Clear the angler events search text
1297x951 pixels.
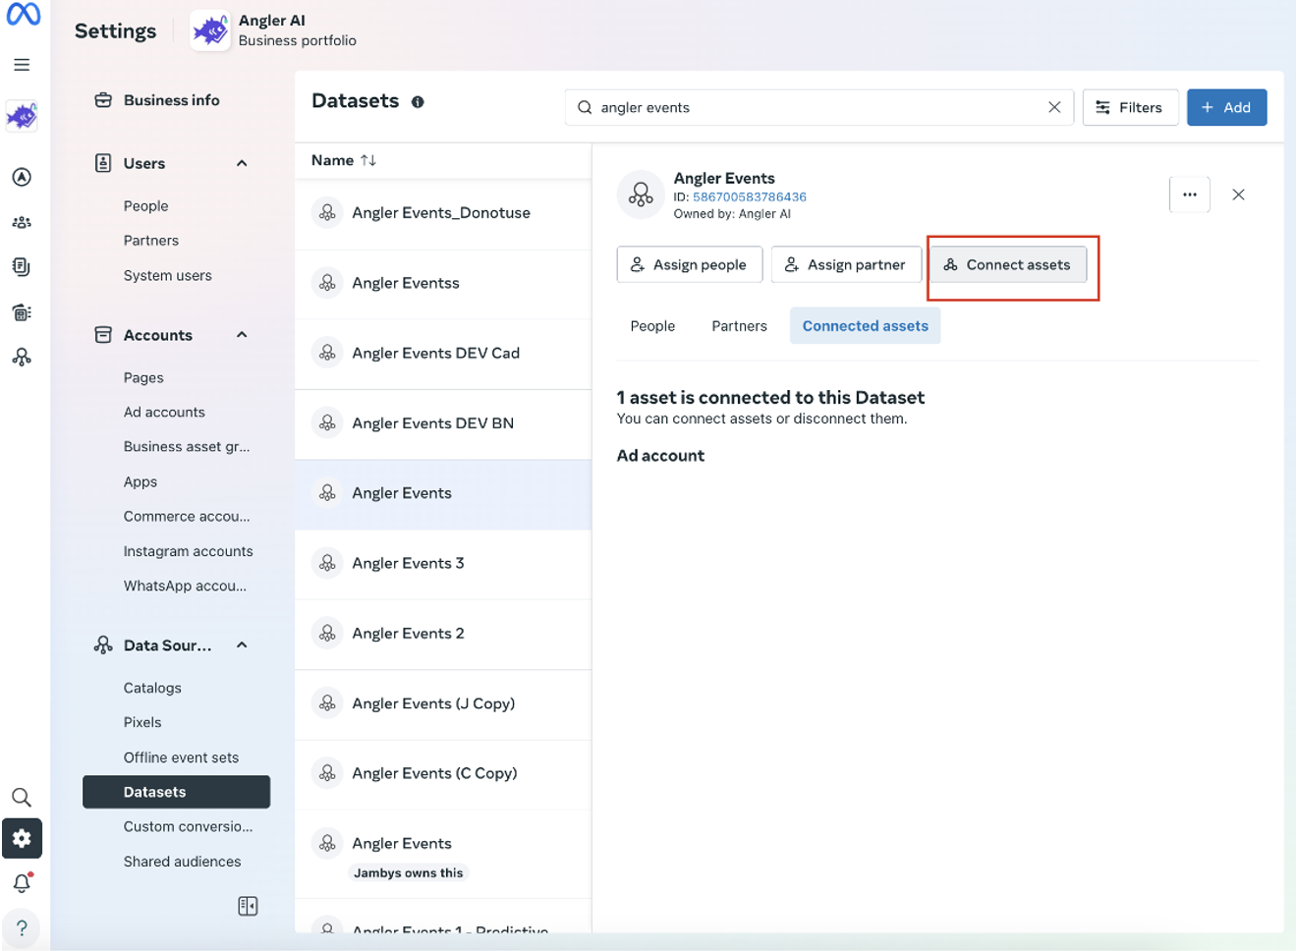tap(1054, 107)
